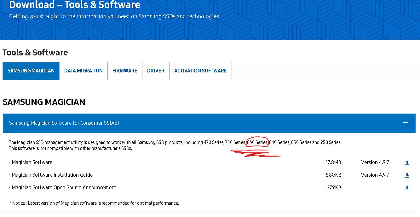Click the 580KB file size value

click(334, 175)
